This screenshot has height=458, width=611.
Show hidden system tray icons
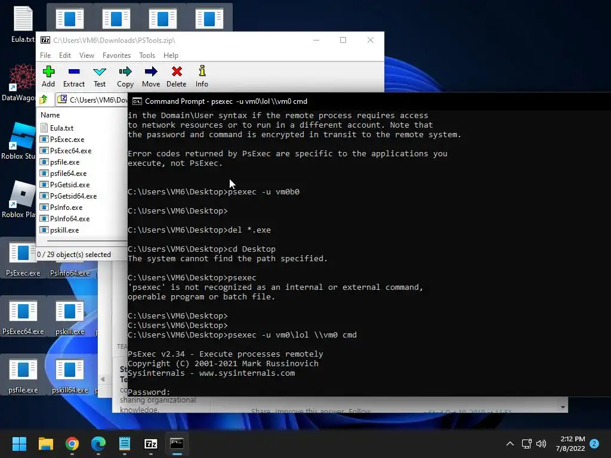(x=510, y=444)
